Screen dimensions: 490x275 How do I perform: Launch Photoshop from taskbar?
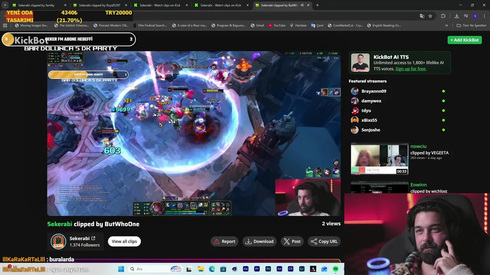(x=268, y=269)
